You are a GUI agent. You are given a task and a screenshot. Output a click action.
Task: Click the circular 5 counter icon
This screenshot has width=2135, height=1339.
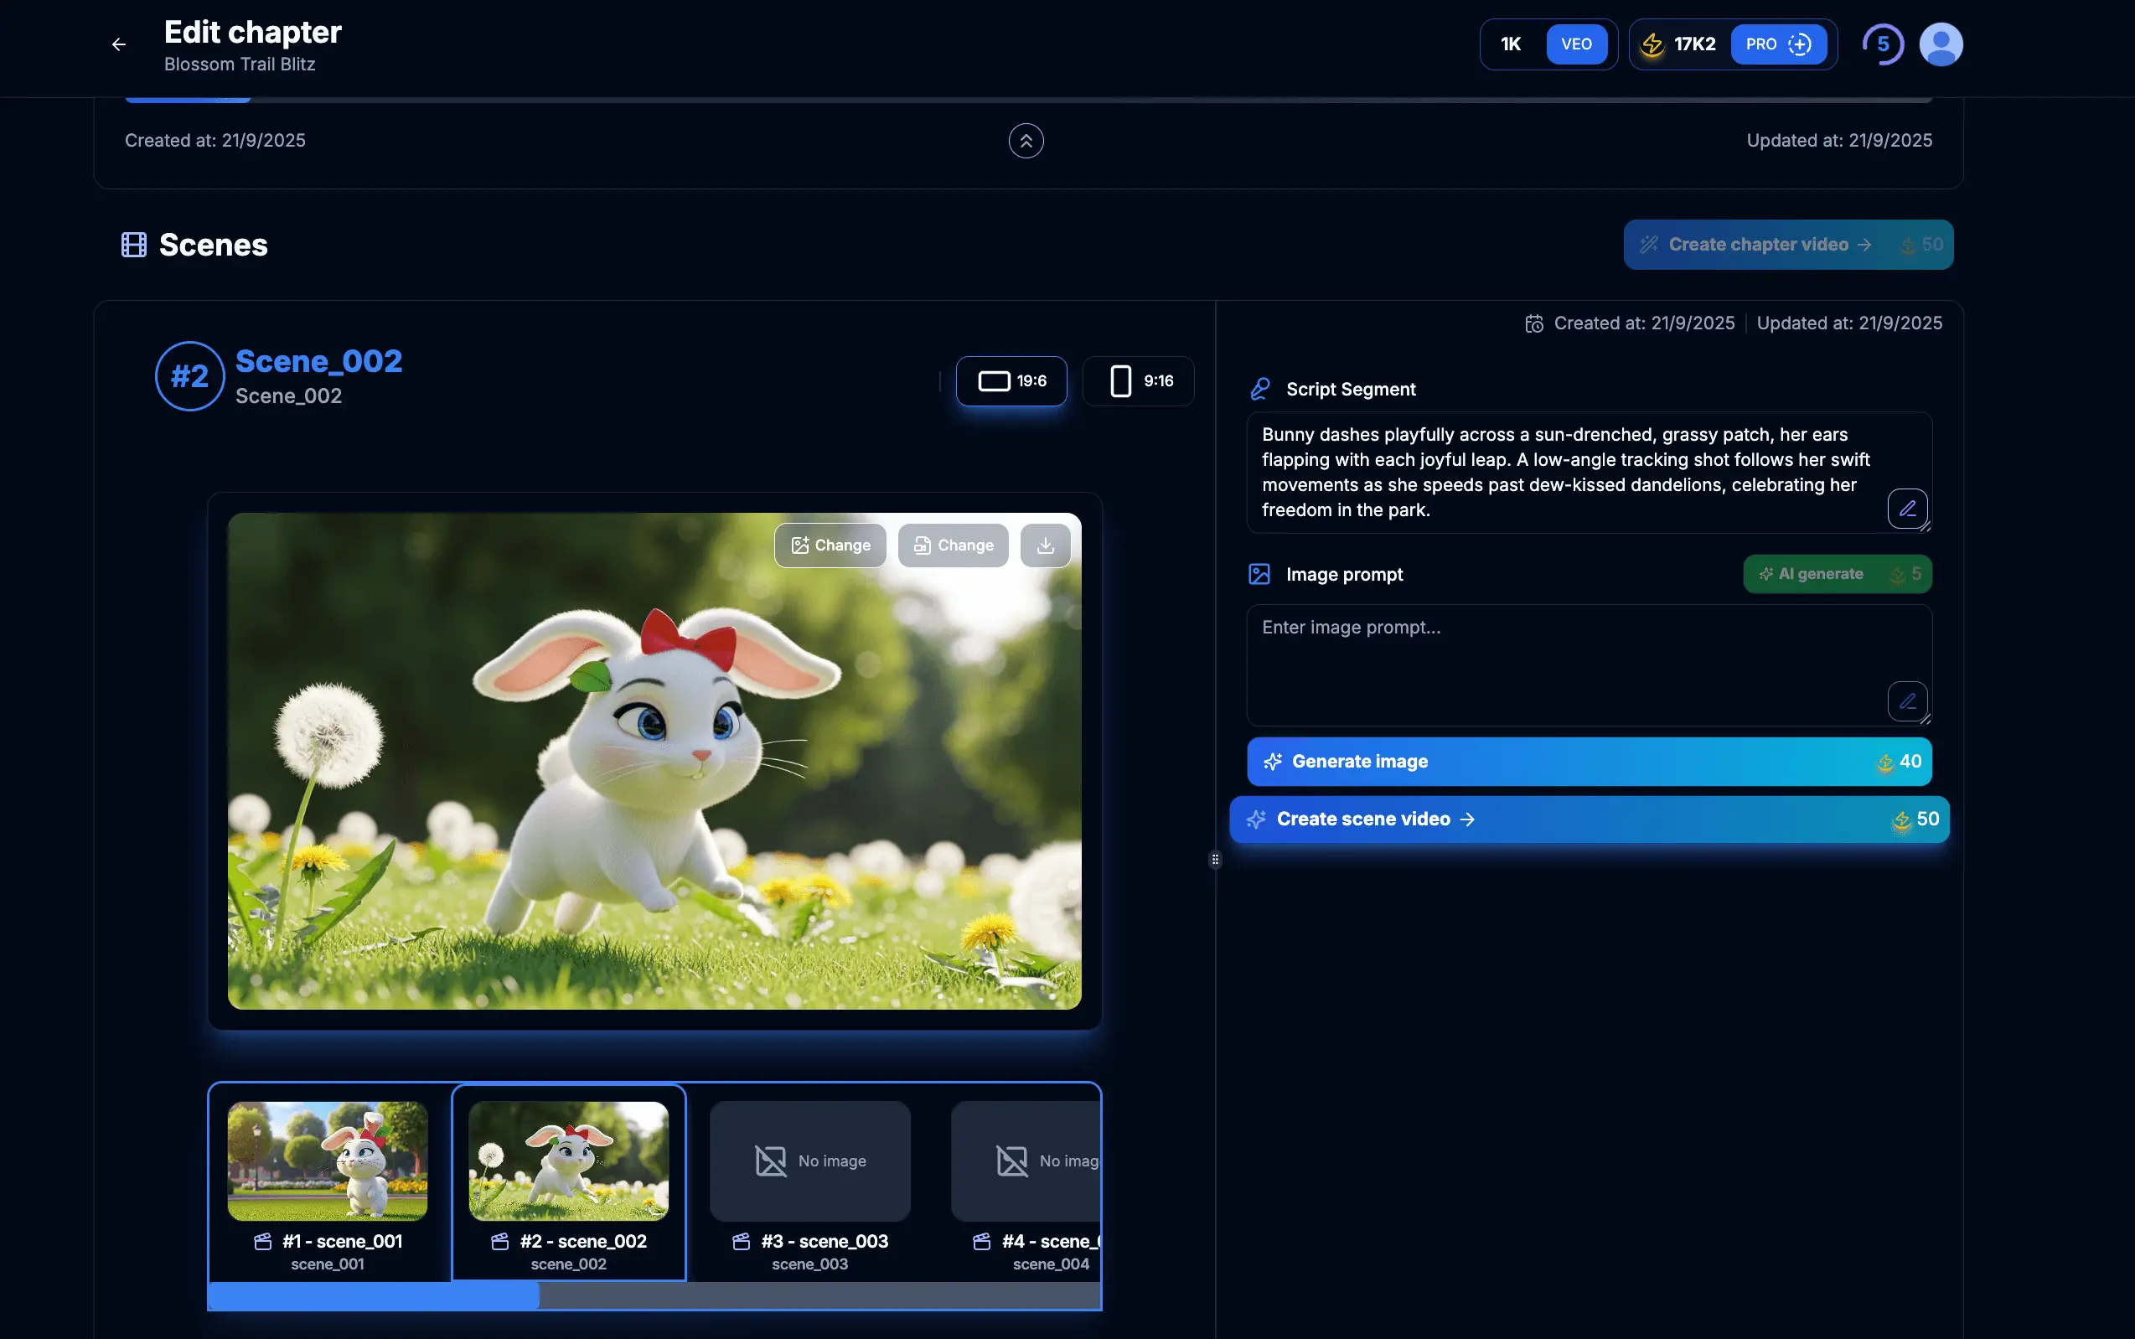pos(1883,44)
